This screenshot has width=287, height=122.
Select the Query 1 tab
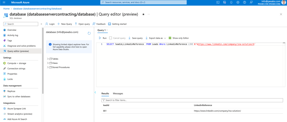click(101, 30)
